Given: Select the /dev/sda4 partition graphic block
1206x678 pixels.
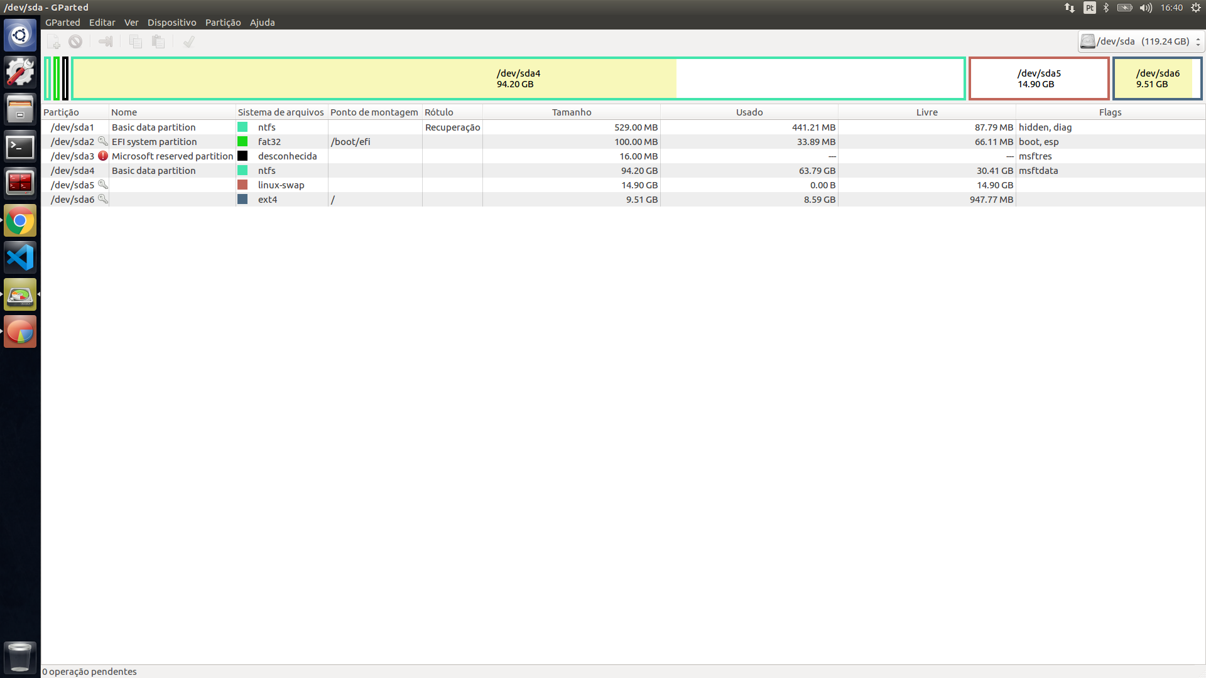Looking at the screenshot, I should pos(518,78).
